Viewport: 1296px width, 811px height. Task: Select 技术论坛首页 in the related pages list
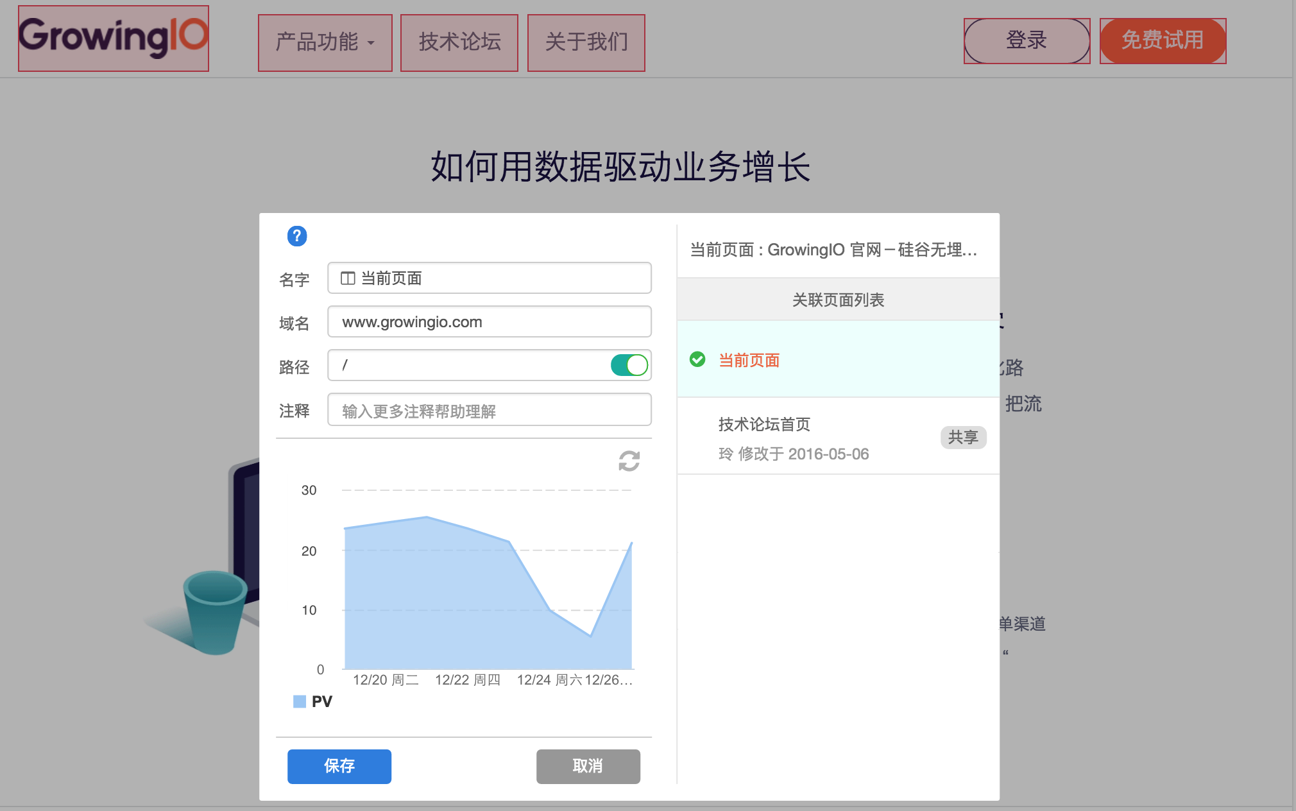click(x=838, y=436)
